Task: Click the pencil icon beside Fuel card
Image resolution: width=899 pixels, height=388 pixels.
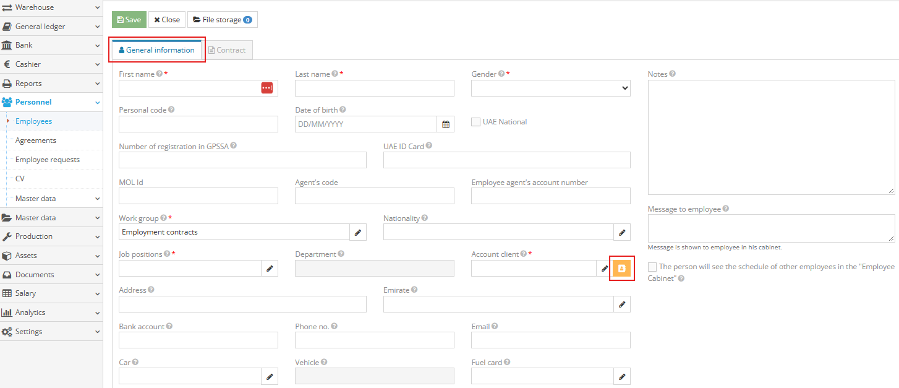Action: click(622, 376)
